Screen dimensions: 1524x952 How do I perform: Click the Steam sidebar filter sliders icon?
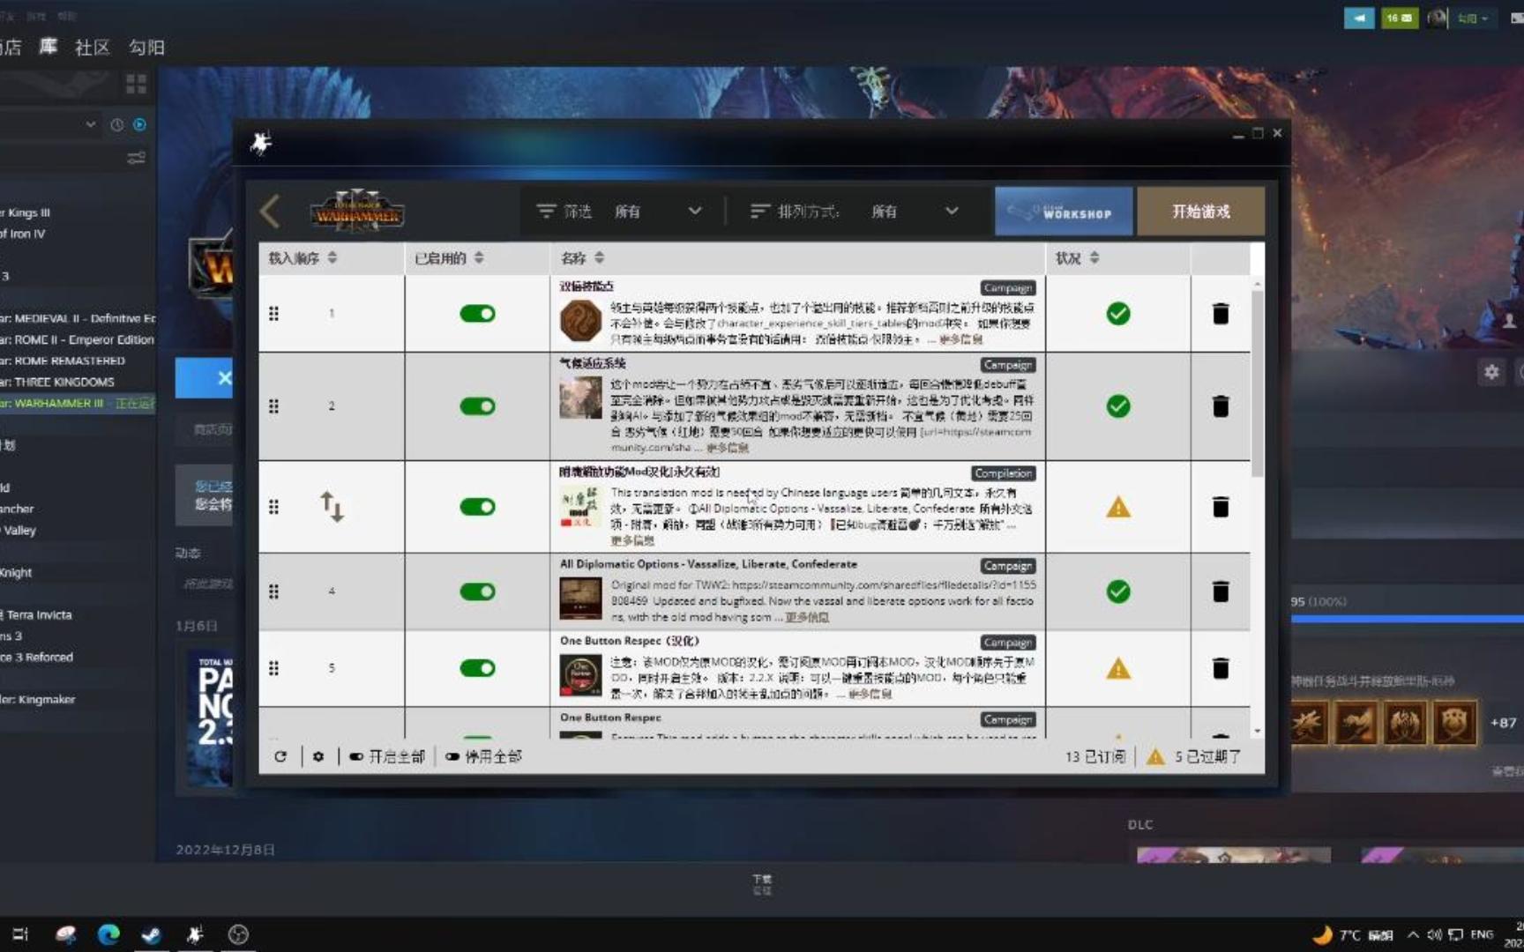(136, 158)
